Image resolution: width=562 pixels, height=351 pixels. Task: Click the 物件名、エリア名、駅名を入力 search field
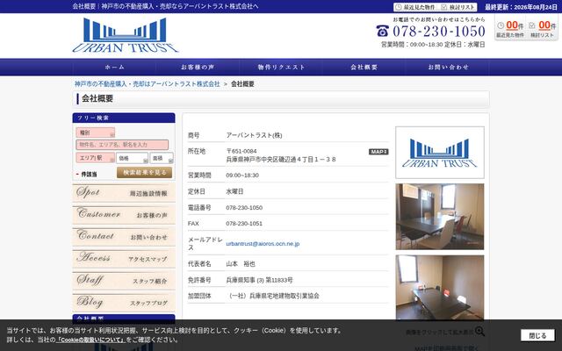point(122,145)
